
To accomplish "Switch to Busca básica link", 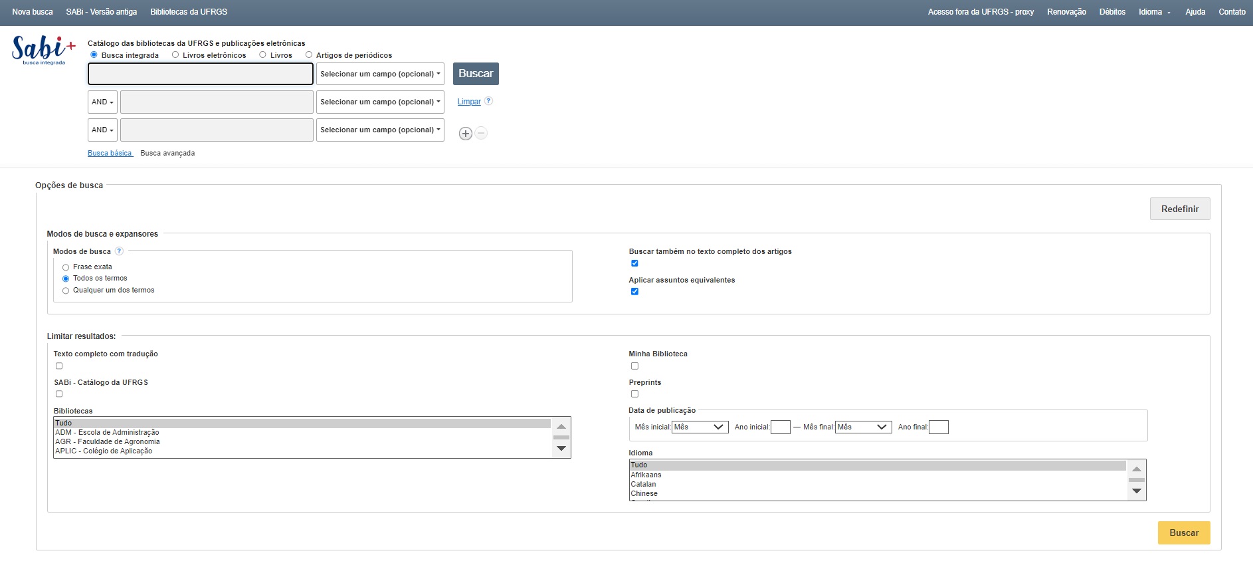I will [110, 154].
